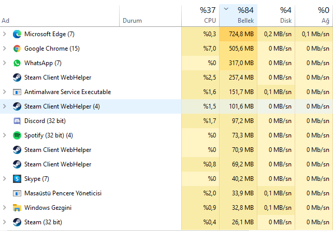The height and width of the screenshot is (231, 333).
Task: Click the Skype process icon
Action: [x=17, y=179]
